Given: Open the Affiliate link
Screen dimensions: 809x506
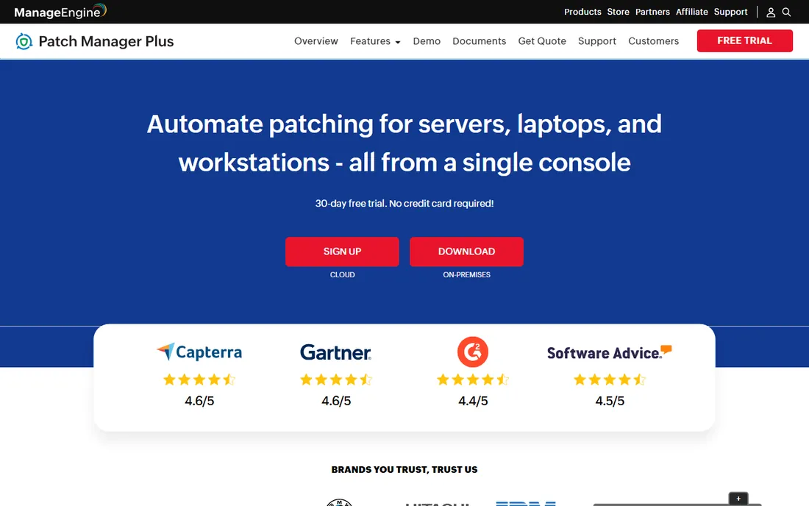Looking at the screenshot, I should [692, 12].
